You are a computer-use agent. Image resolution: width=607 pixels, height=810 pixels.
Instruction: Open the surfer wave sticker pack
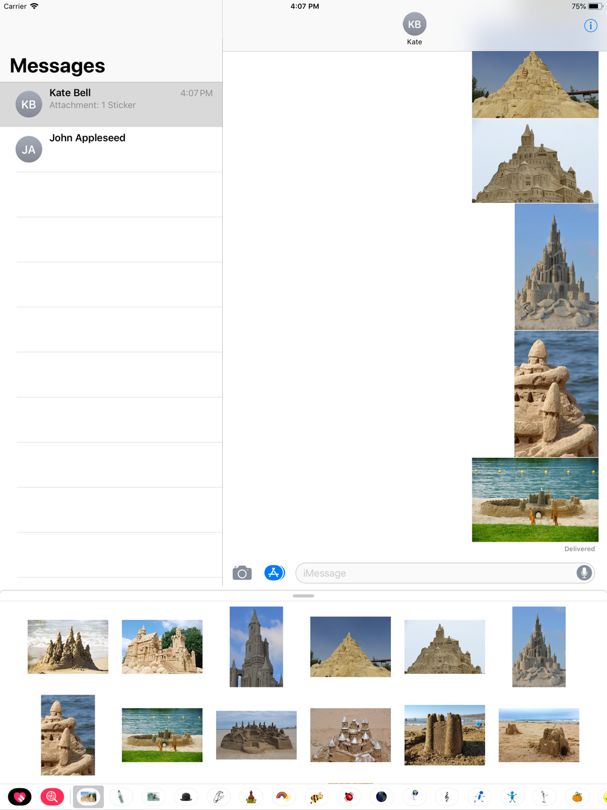pyautogui.click(x=154, y=797)
